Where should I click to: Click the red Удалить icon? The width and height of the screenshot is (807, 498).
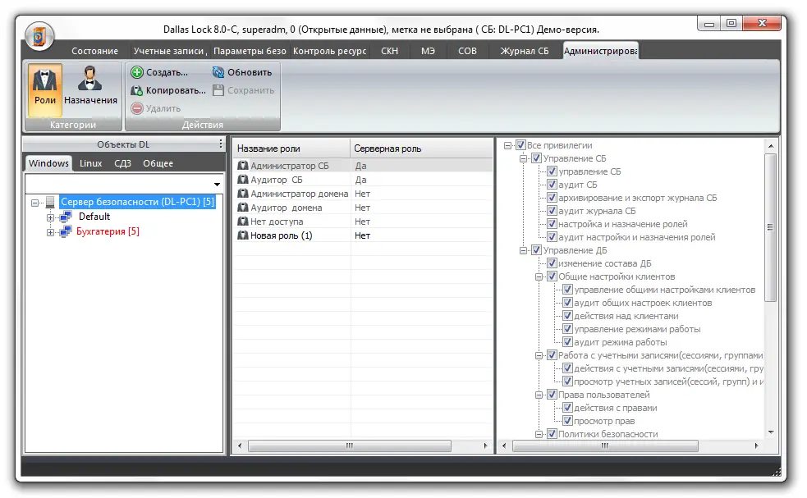(x=137, y=108)
